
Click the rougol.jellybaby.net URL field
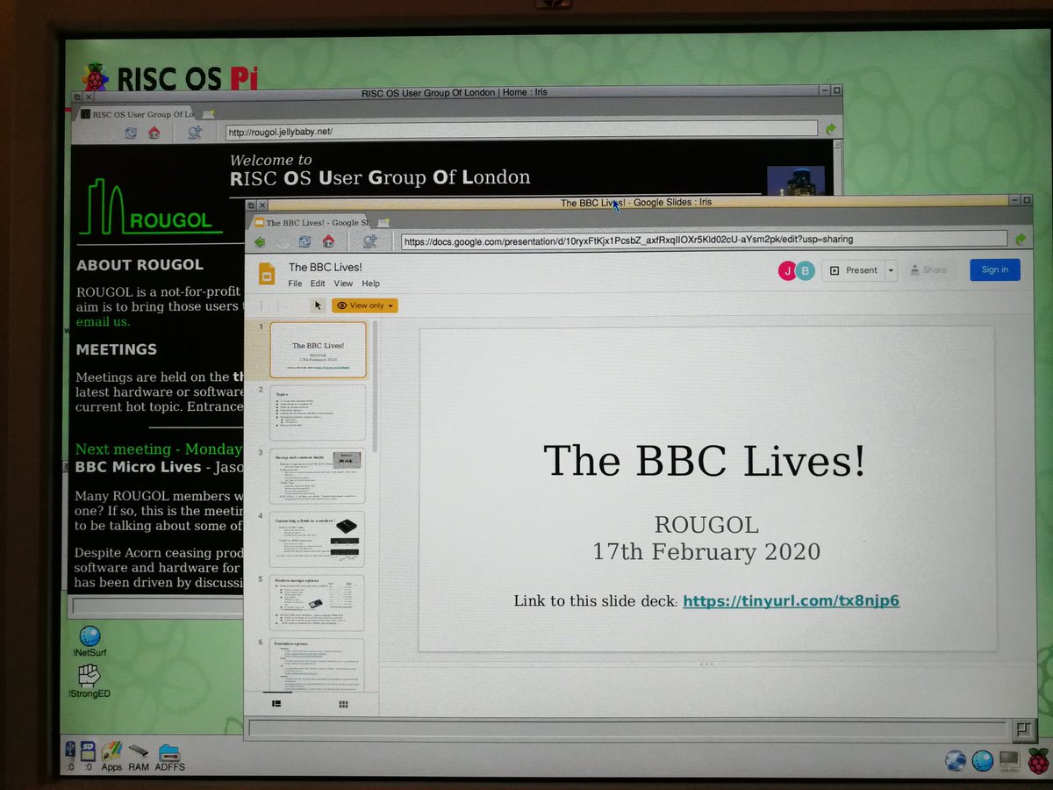pos(521,132)
